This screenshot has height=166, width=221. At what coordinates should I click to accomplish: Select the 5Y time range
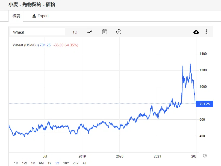pyautogui.click(x=57, y=163)
